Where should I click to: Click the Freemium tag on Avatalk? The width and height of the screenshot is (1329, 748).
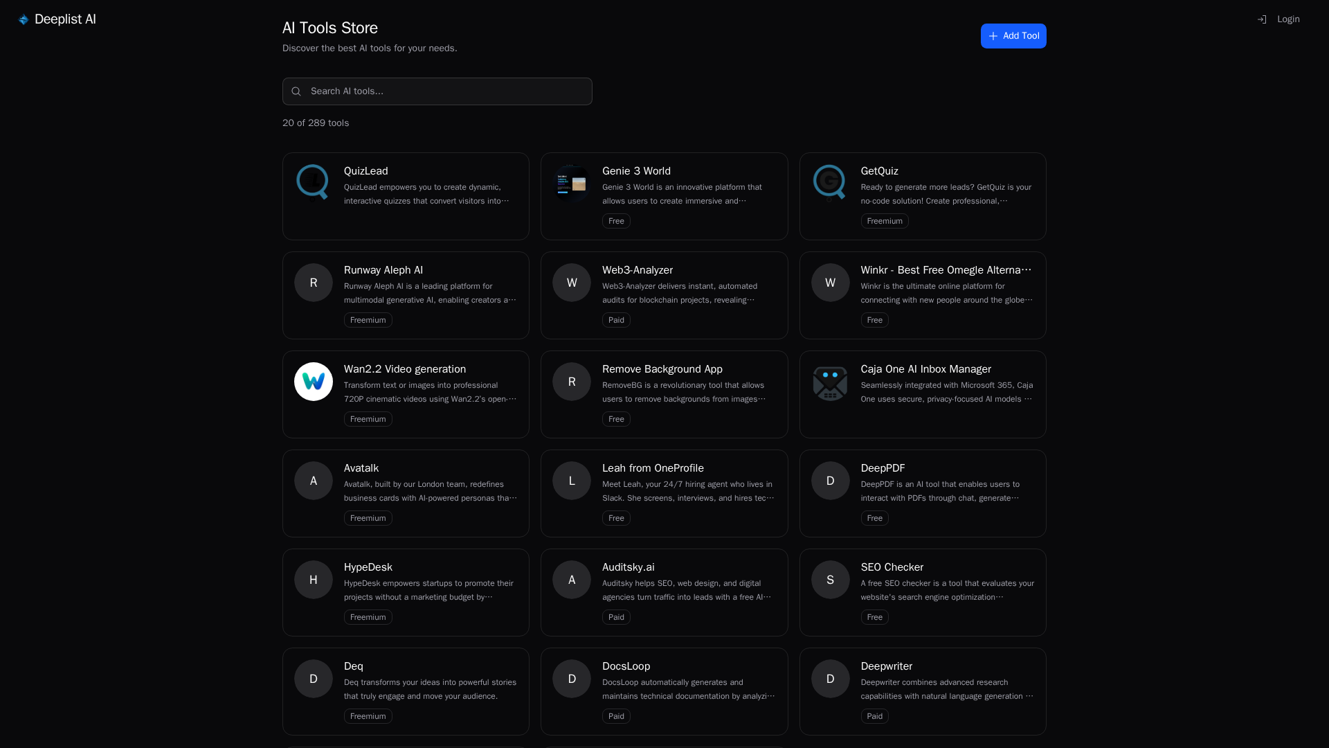pyautogui.click(x=368, y=518)
